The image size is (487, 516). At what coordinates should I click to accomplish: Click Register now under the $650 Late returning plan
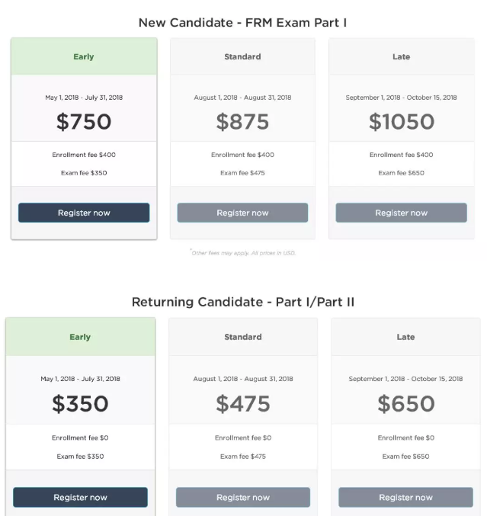(x=405, y=497)
